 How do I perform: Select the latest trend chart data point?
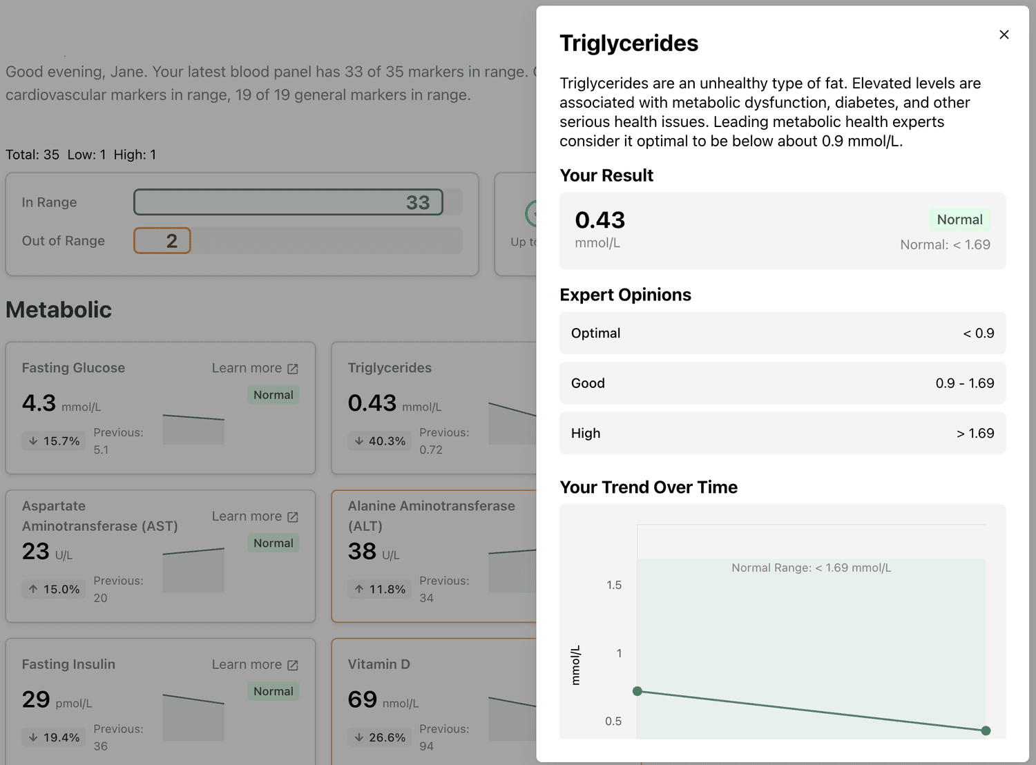tap(986, 730)
